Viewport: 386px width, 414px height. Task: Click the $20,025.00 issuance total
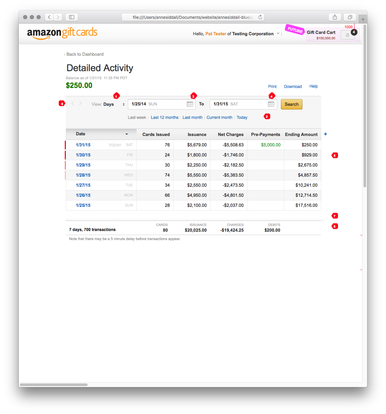196,230
